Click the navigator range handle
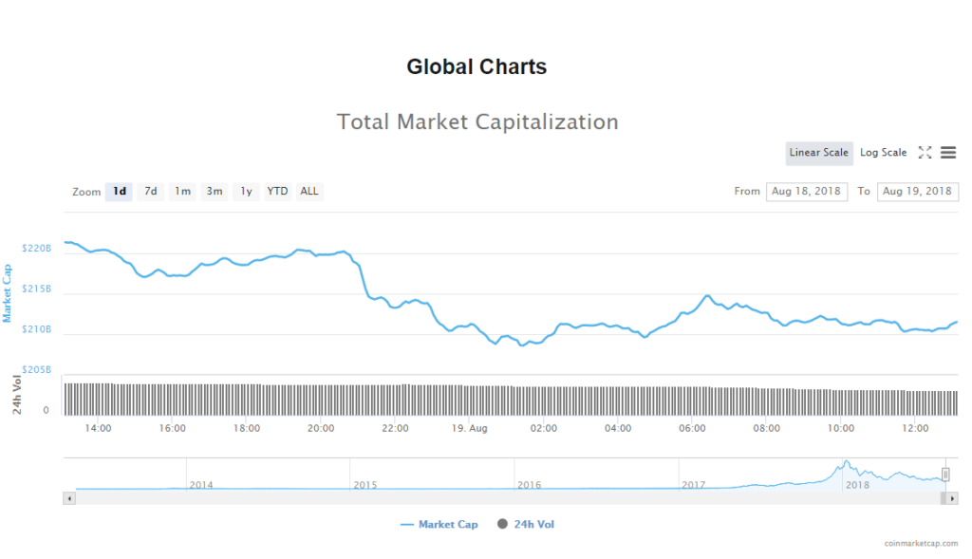Viewport: 972px width, 559px height. click(945, 475)
